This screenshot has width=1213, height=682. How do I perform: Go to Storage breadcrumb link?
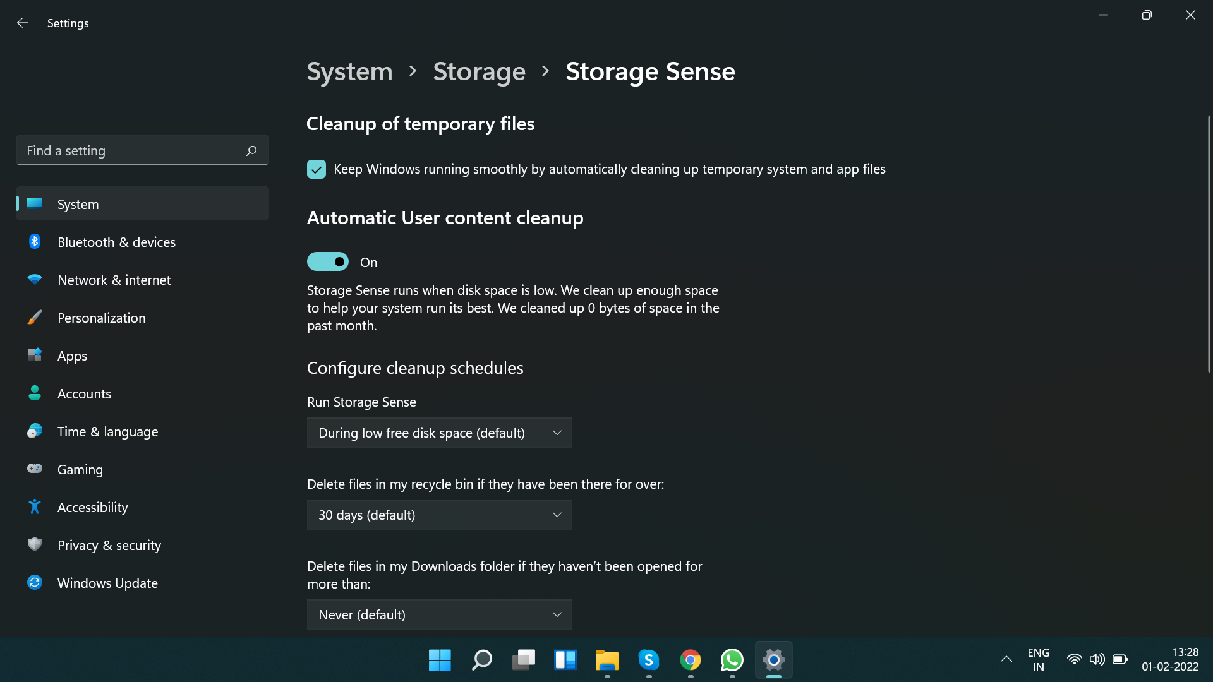click(x=479, y=71)
